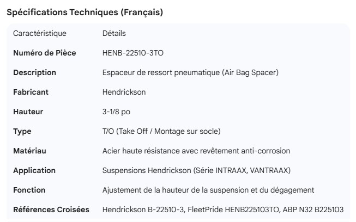Screen dimensions: 356x222
Task: Select the Type row label
Action: click(22, 132)
